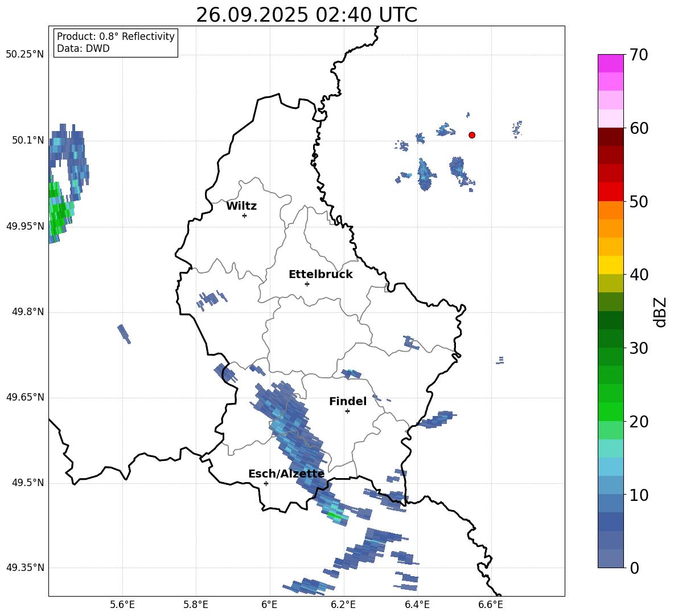The width and height of the screenshot is (674, 616).
Task: Click the dBZ colorbar axis label
Action: [x=661, y=312]
